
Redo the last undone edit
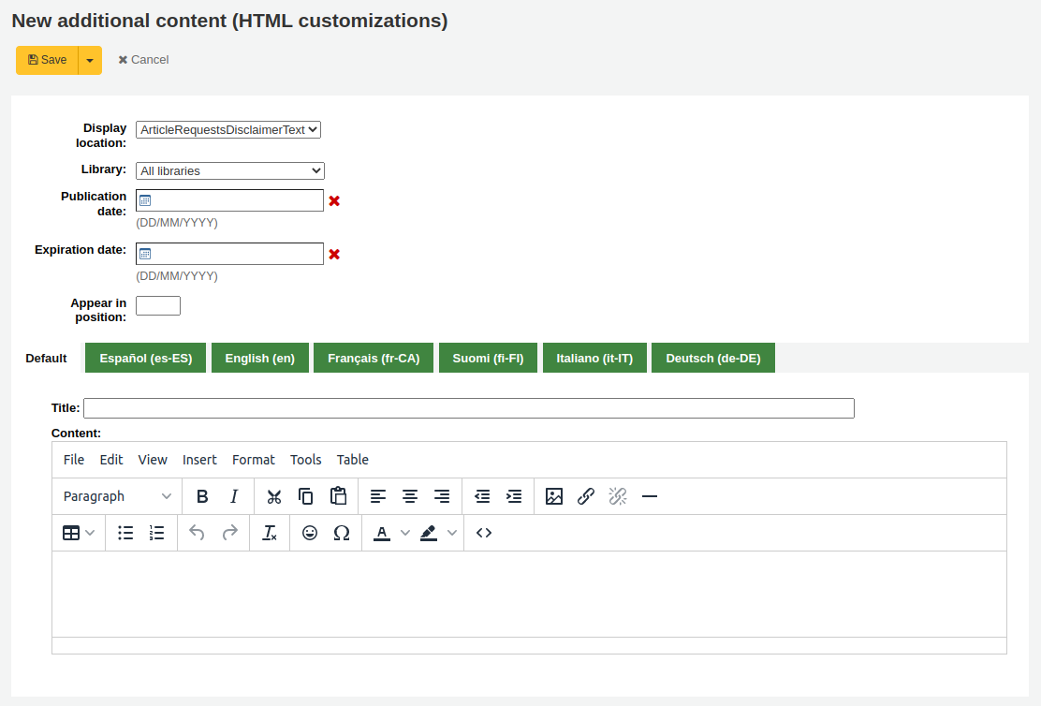229,533
